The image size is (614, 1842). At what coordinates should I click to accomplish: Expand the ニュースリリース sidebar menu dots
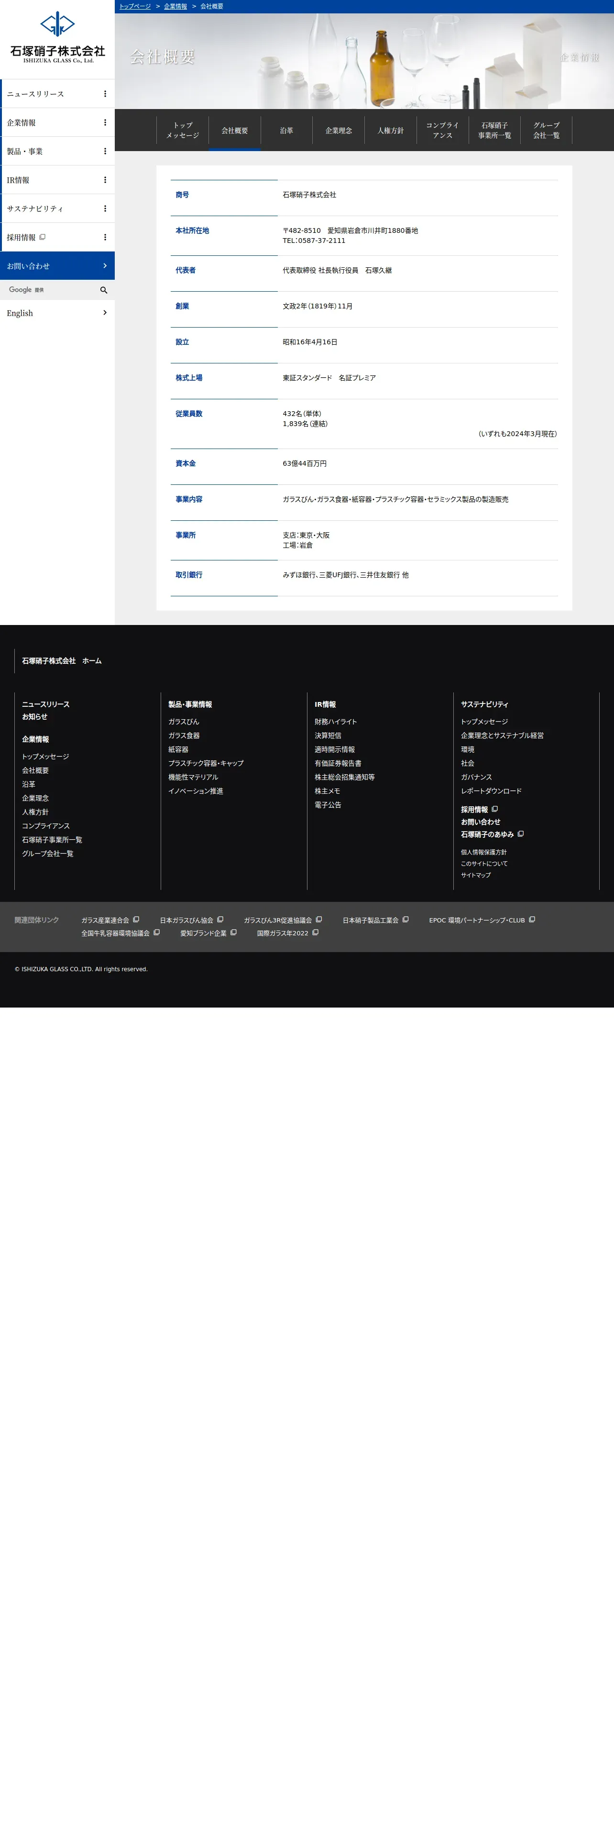click(x=105, y=94)
